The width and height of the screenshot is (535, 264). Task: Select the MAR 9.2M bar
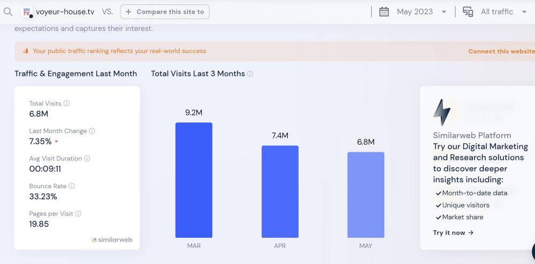[x=194, y=180]
